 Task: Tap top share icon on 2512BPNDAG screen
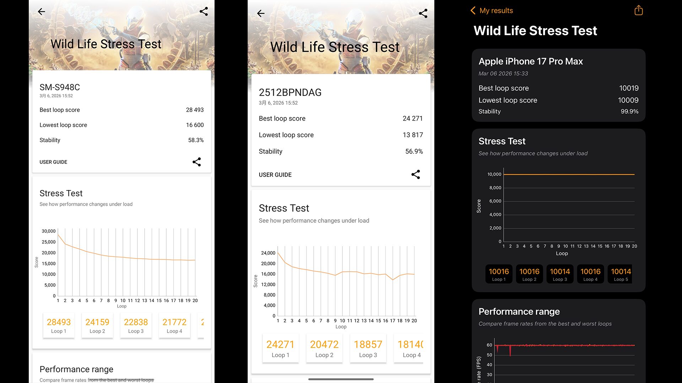423,13
